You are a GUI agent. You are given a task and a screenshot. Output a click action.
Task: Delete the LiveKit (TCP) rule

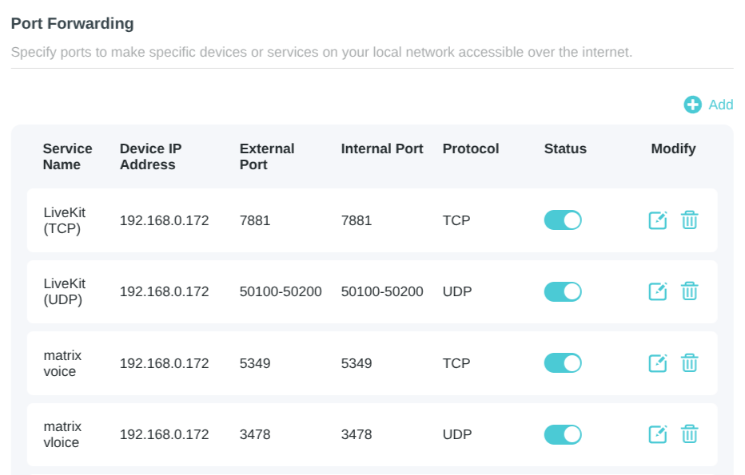(691, 220)
